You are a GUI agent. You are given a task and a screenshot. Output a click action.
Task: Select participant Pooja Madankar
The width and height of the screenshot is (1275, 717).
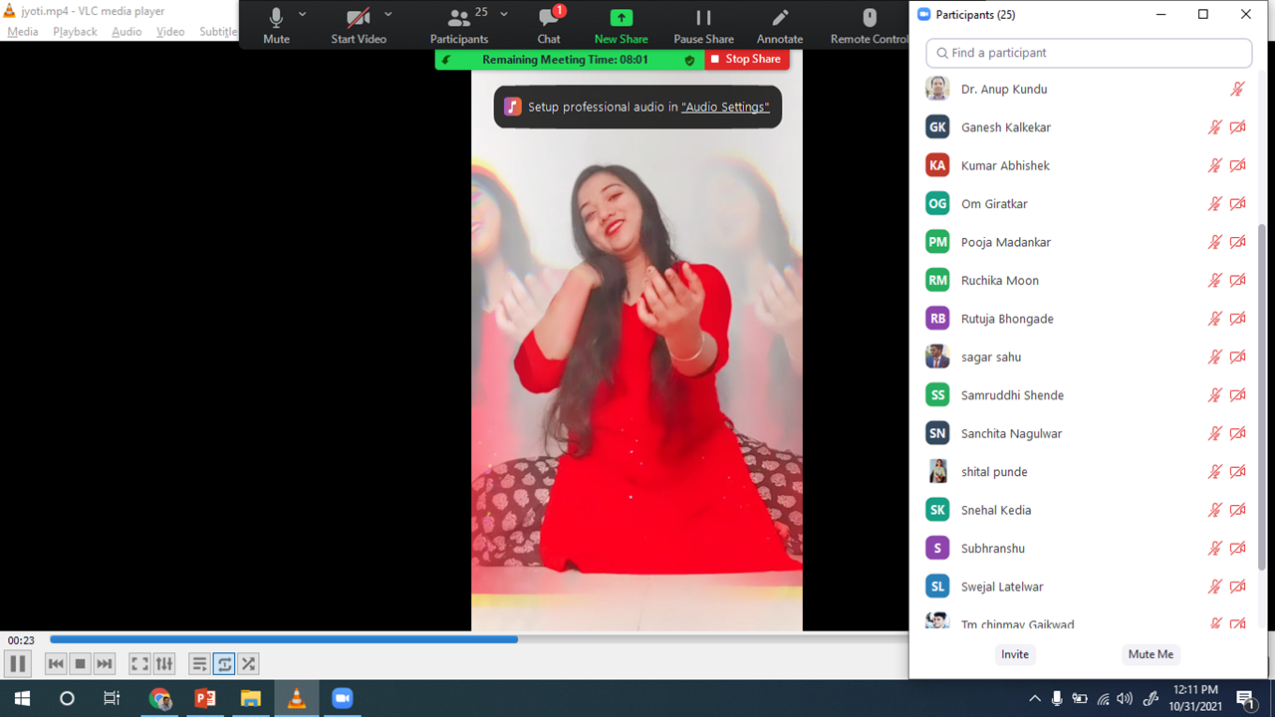coord(1088,242)
